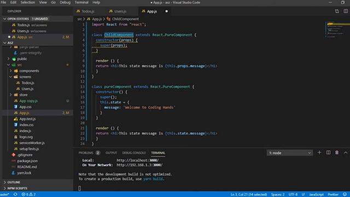Switch to the Todos.js editor tab
350x197 pixels.
88,11
